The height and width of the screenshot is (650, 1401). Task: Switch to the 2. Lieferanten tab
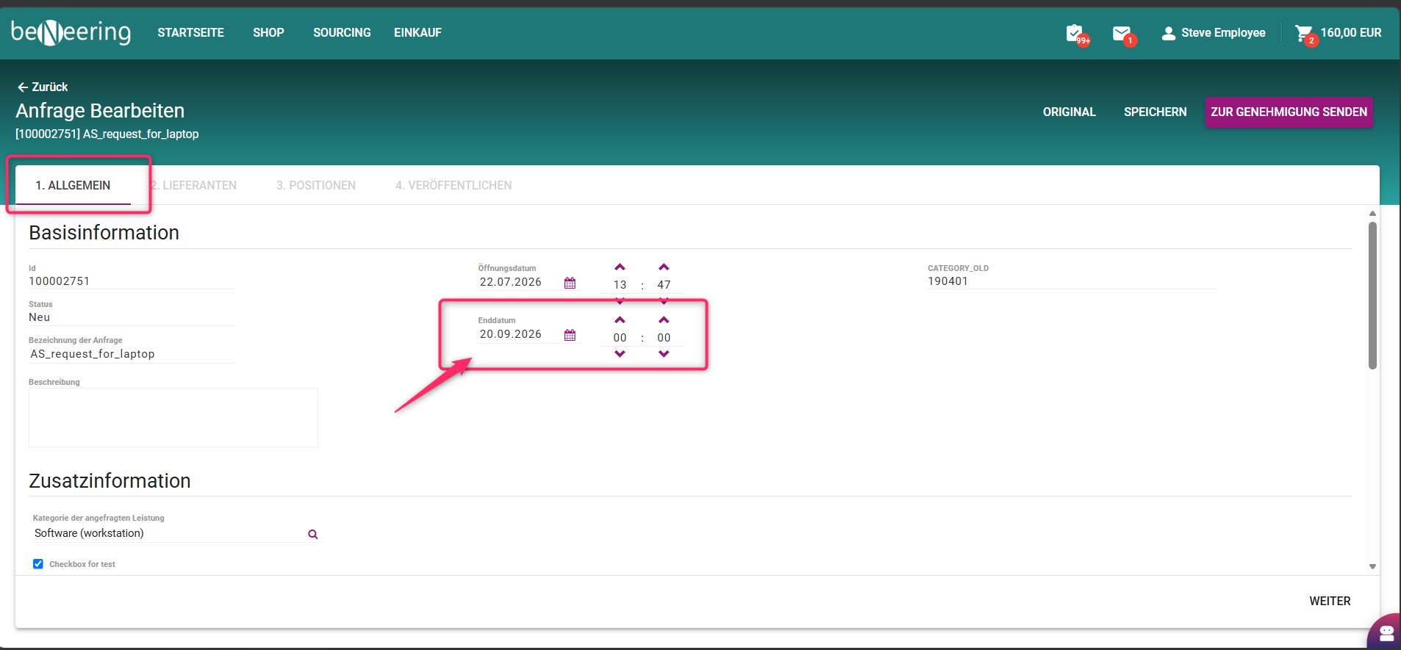tap(194, 185)
